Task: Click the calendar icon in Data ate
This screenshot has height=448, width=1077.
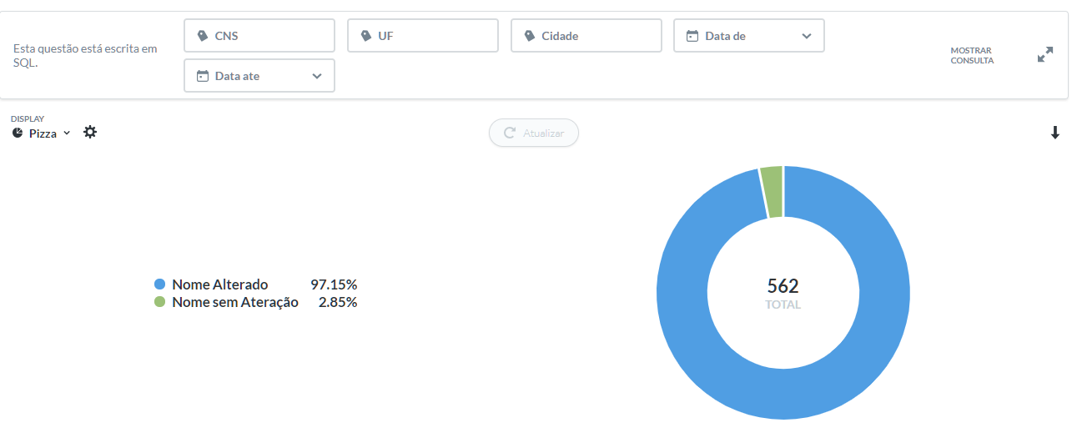Action: pos(202,76)
